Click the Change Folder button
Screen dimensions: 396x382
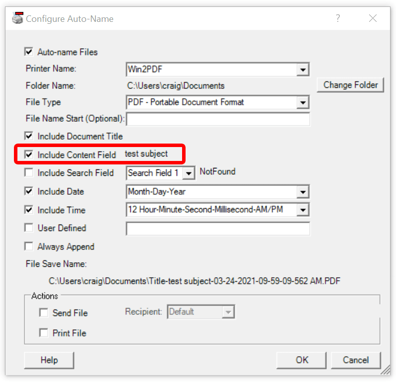pos(350,85)
